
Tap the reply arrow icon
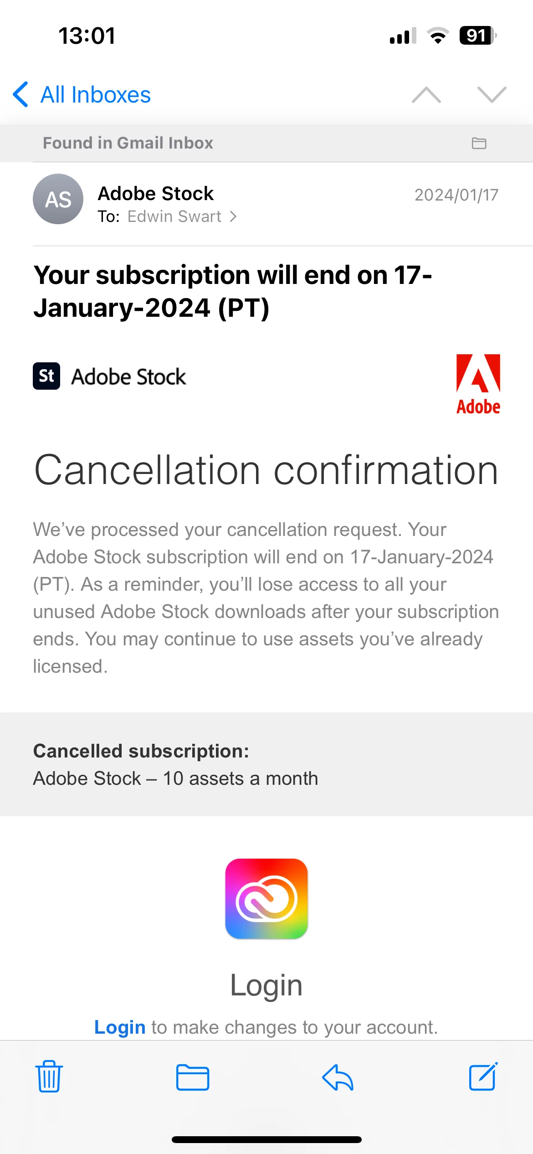tap(338, 1077)
